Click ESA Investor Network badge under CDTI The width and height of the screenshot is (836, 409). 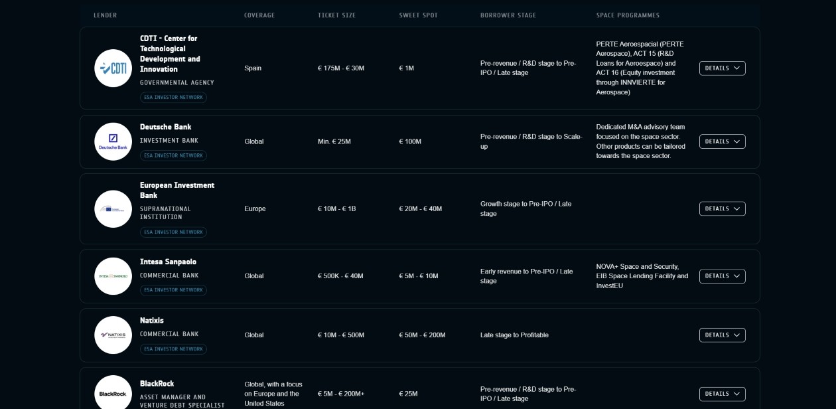click(x=173, y=98)
